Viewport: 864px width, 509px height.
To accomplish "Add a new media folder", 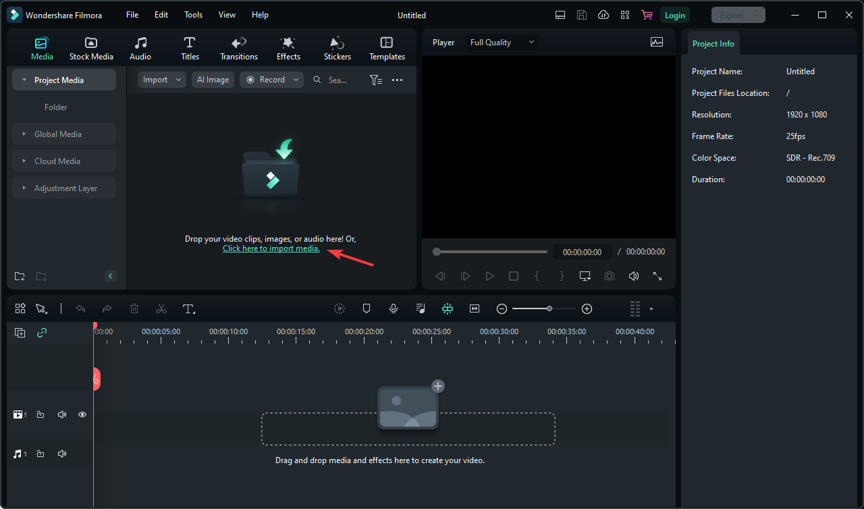I will [20, 276].
